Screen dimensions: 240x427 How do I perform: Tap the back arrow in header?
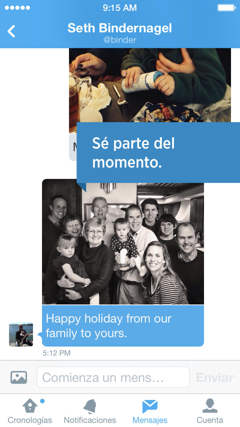[x=11, y=31]
